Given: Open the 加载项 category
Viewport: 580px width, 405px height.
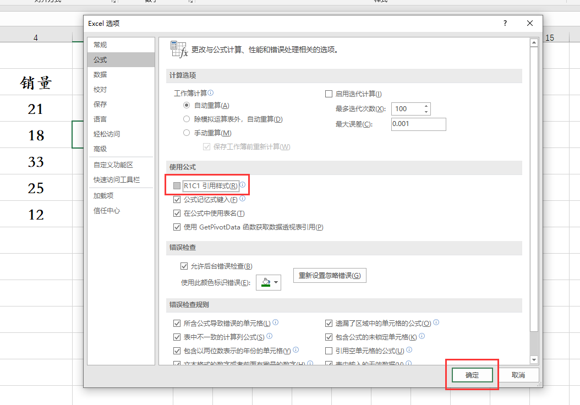Looking at the screenshot, I should [x=121, y=196].
